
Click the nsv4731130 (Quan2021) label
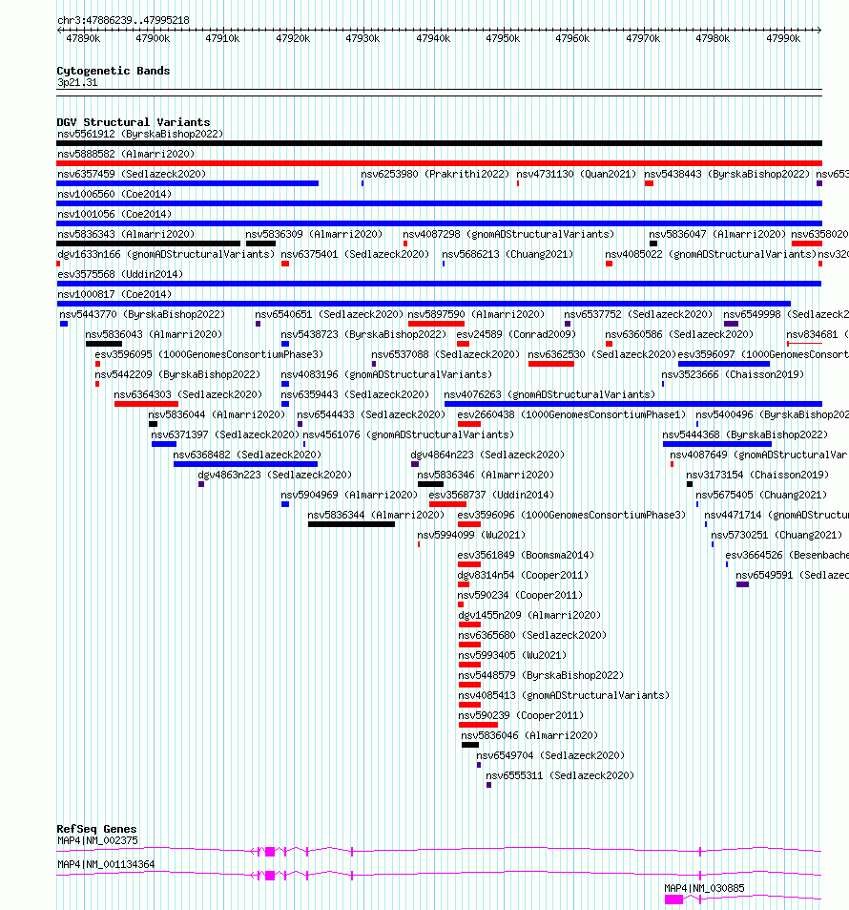(x=576, y=174)
